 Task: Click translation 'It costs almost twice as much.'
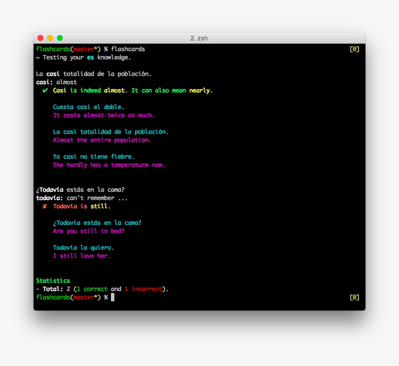pyautogui.click(x=104, y=115)
